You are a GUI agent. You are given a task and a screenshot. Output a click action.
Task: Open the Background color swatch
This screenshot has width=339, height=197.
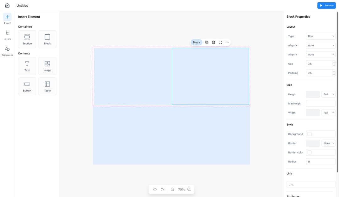309,134
